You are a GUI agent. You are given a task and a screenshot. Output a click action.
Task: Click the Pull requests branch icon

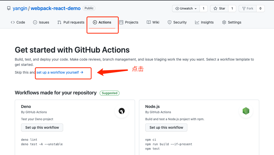59,22
